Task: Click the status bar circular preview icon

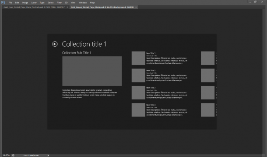Action: [x=13, y=155]
